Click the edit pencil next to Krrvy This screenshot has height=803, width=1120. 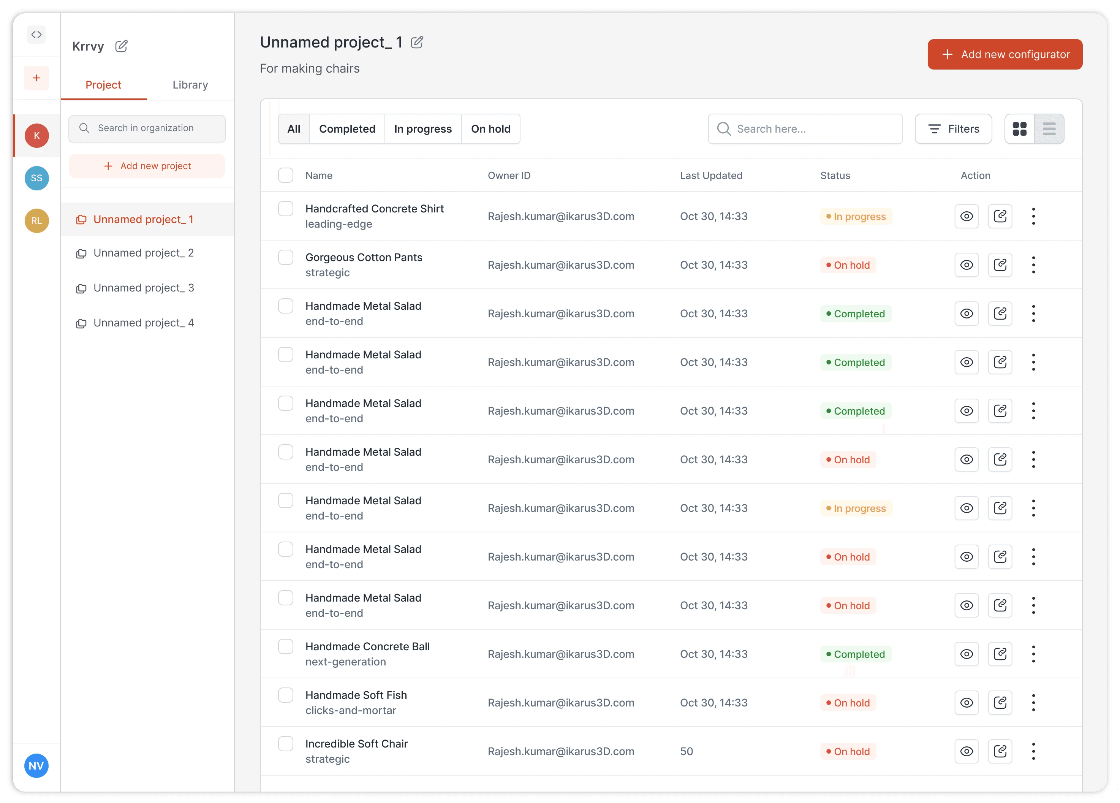point(122,46)
